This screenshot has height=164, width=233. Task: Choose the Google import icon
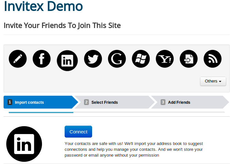click(x=117, y=59)
